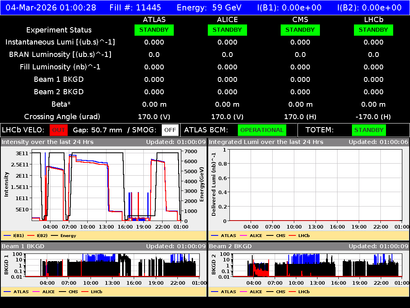Click the ATLAS BCM OPERATIONAL indicator
The image size is (410, 308).
(x=262, y=130)
